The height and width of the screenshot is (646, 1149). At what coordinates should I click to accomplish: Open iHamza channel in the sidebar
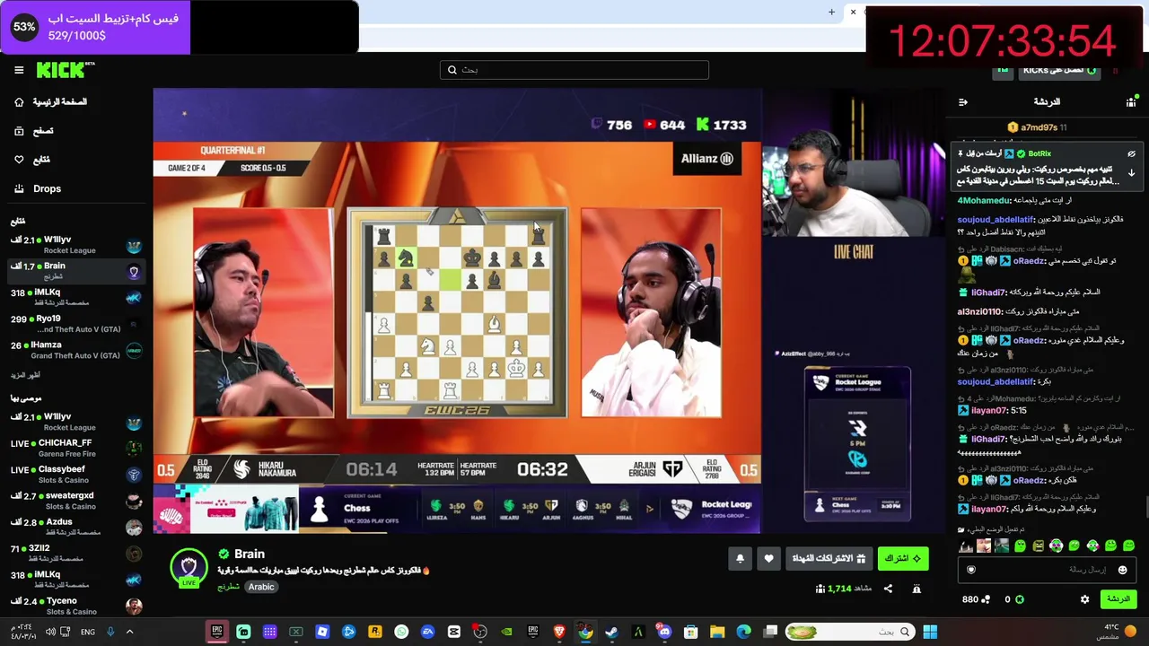[x=76, y=350]
